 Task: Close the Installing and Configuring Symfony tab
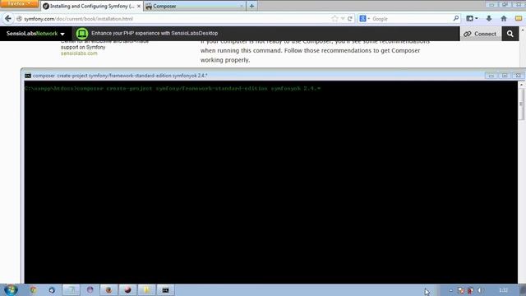click(139, 6)
